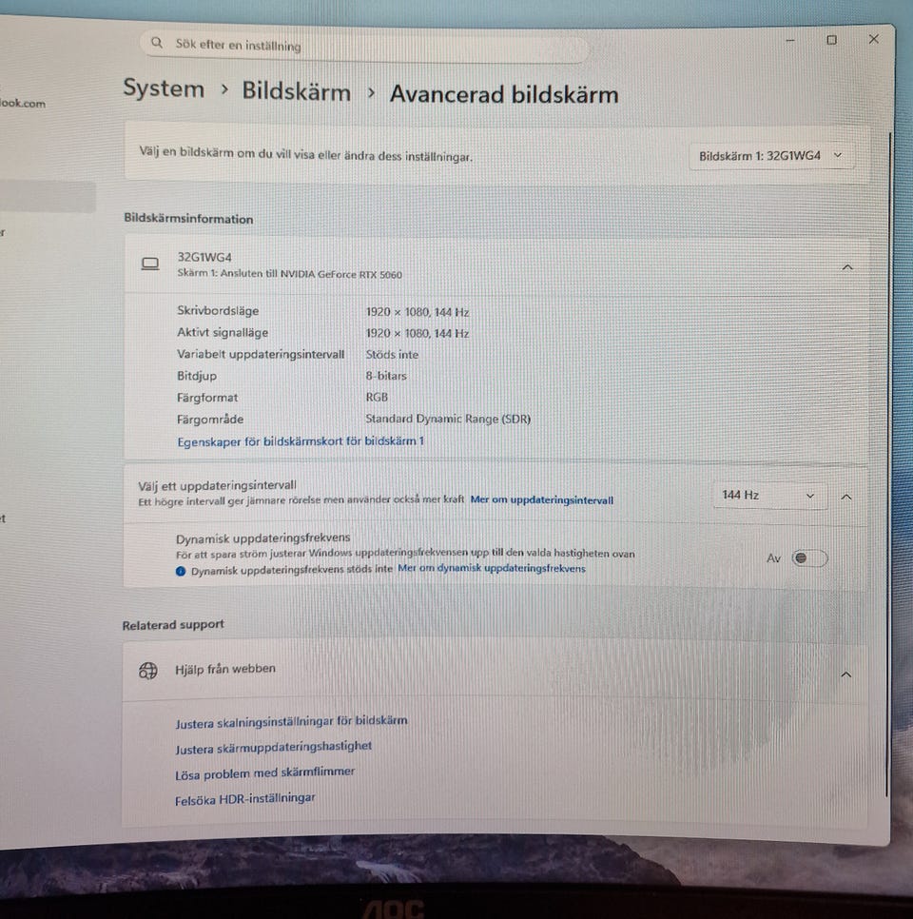Open Justera skalningsinställningar för bildskärm link
913x919 pixels.
[x=291, y=721]
